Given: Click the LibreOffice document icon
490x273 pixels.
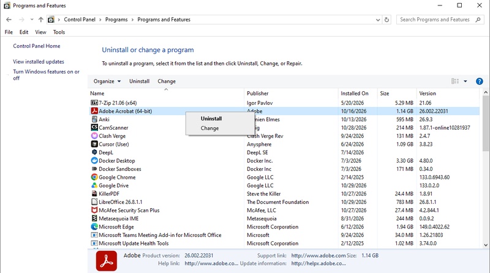Looking at the screenshot, I should (x=94, y=202).
